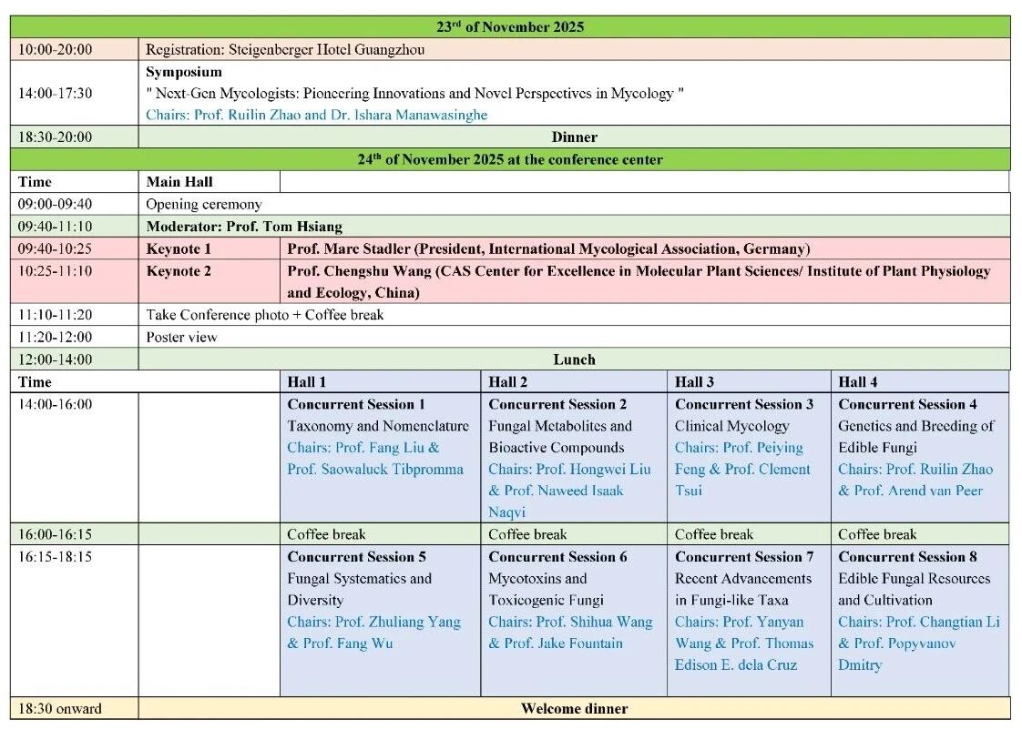Select the Lunch row
This screenshot has height=740, width=1022.
[x=574, y=360]
